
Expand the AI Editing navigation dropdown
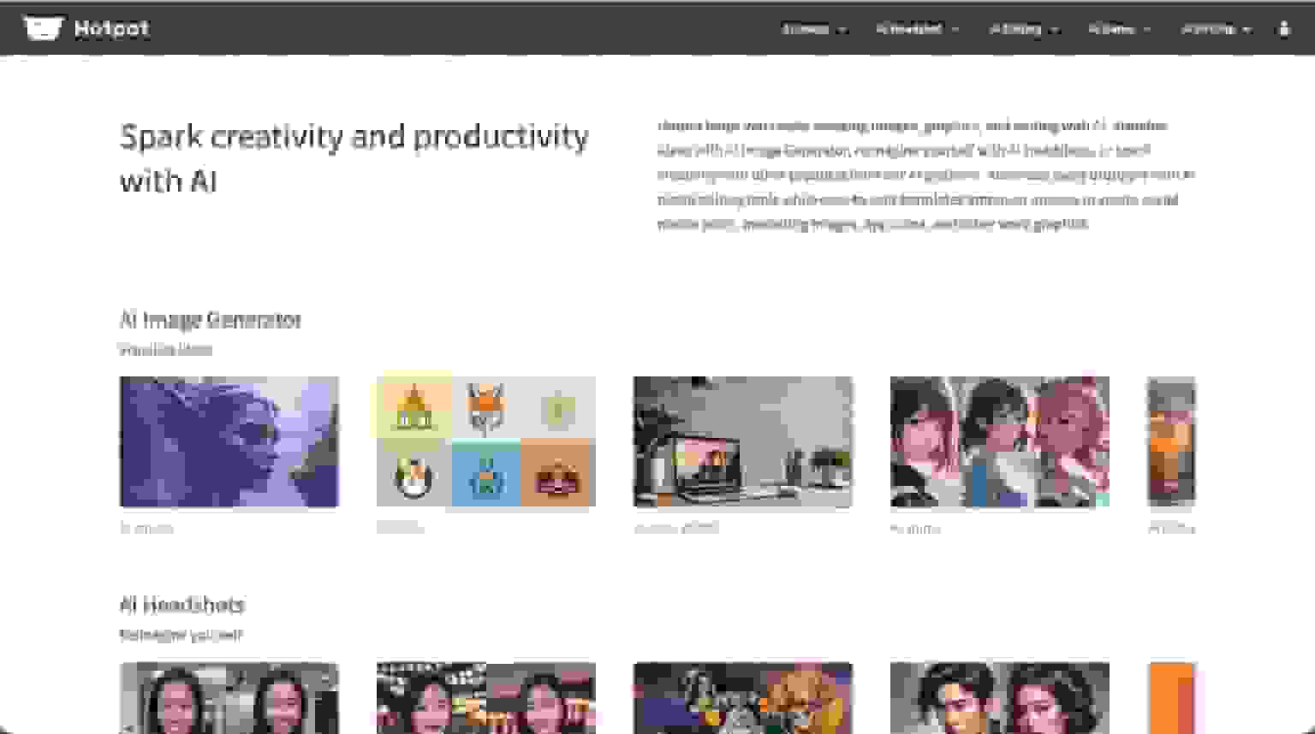(1025, 29)
